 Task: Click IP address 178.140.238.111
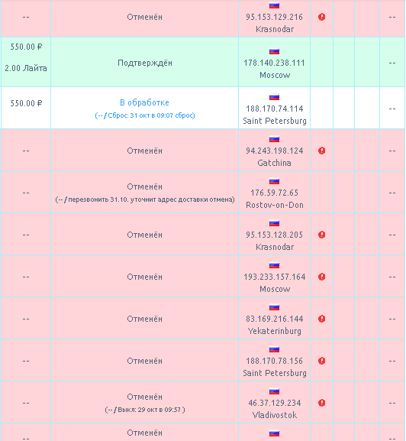(x=274, y=63)
